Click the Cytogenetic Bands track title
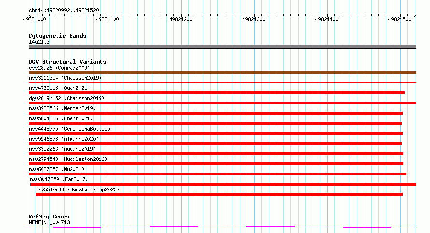Screen dimensions: 430x233 point(57,36)
